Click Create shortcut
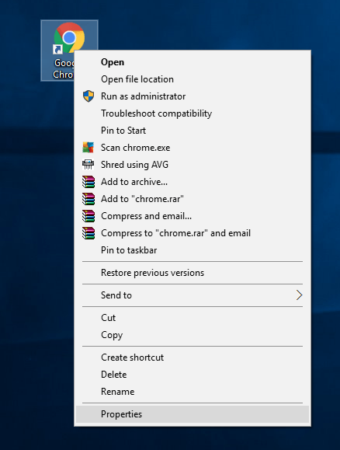 [193, 358]
